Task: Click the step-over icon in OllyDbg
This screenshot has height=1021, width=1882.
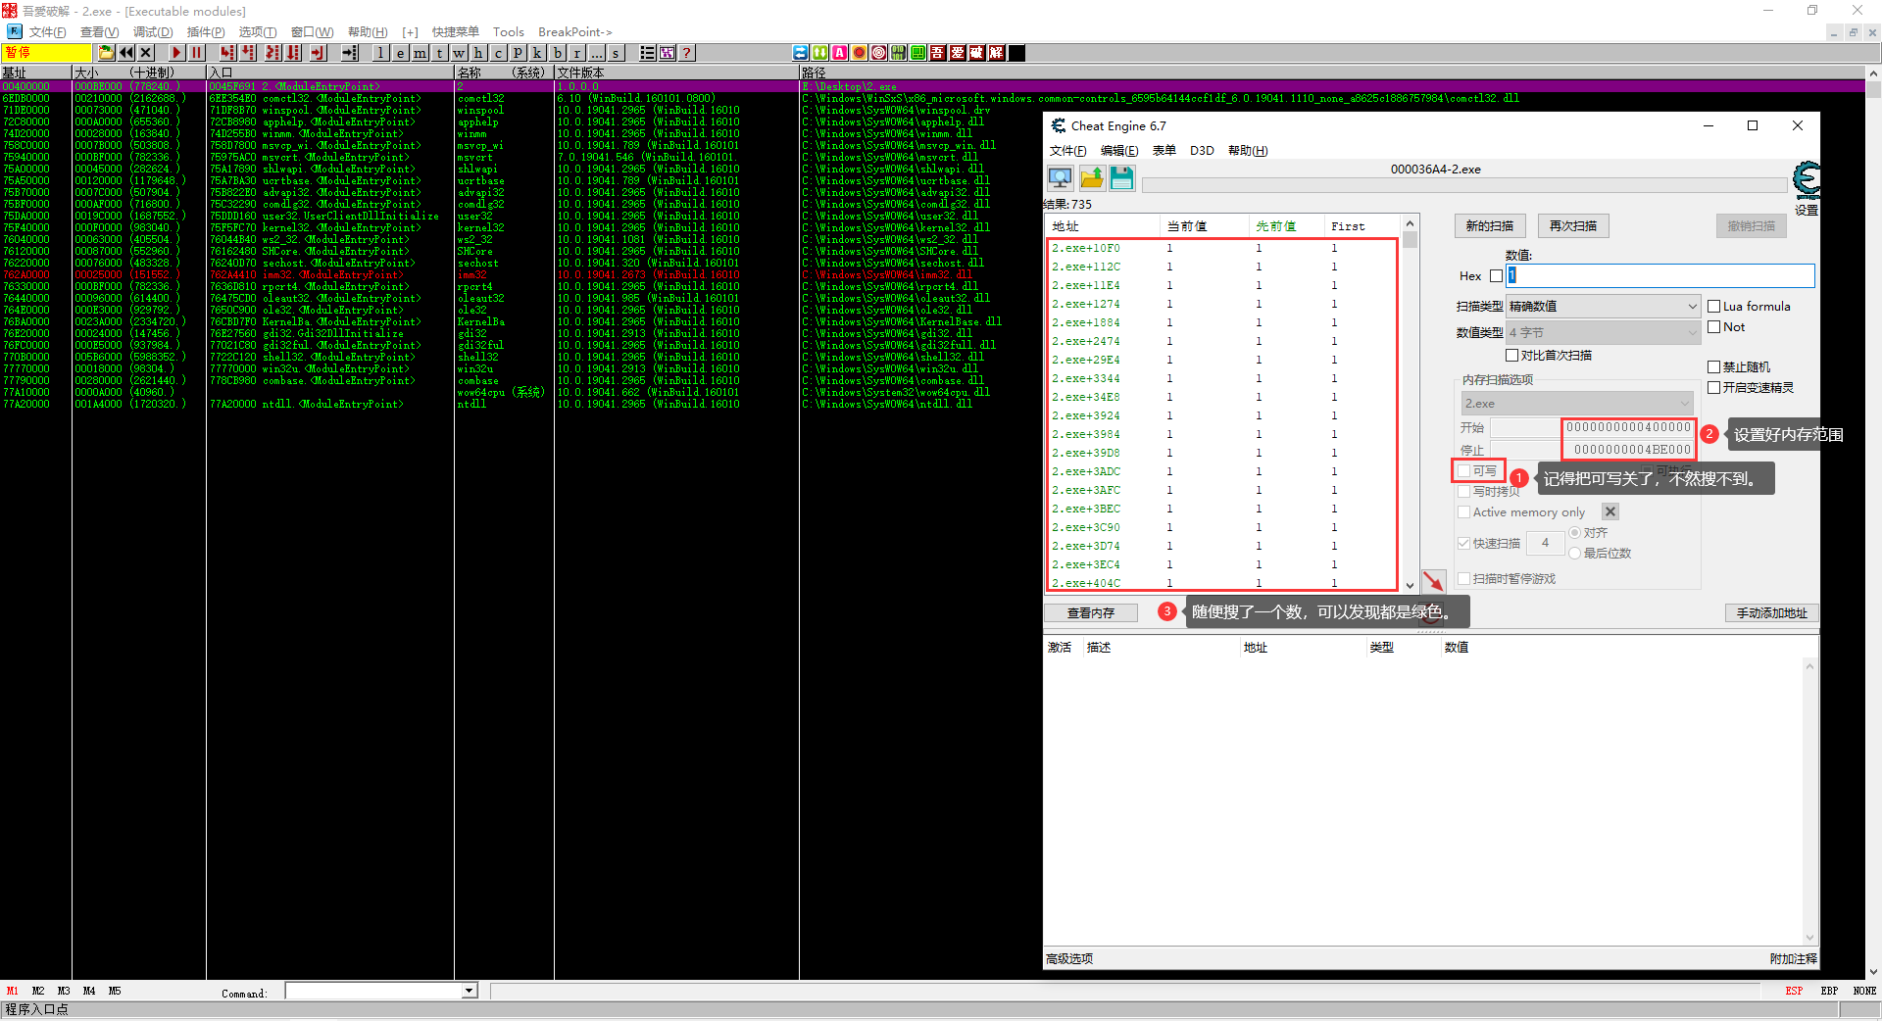Action: [x=248, y=53]
